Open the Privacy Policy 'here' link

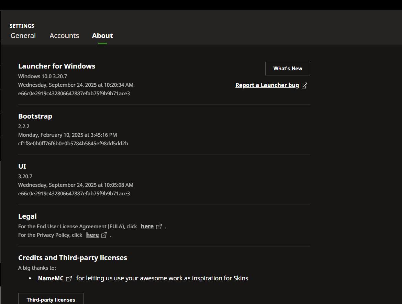[x=92, y=235]
